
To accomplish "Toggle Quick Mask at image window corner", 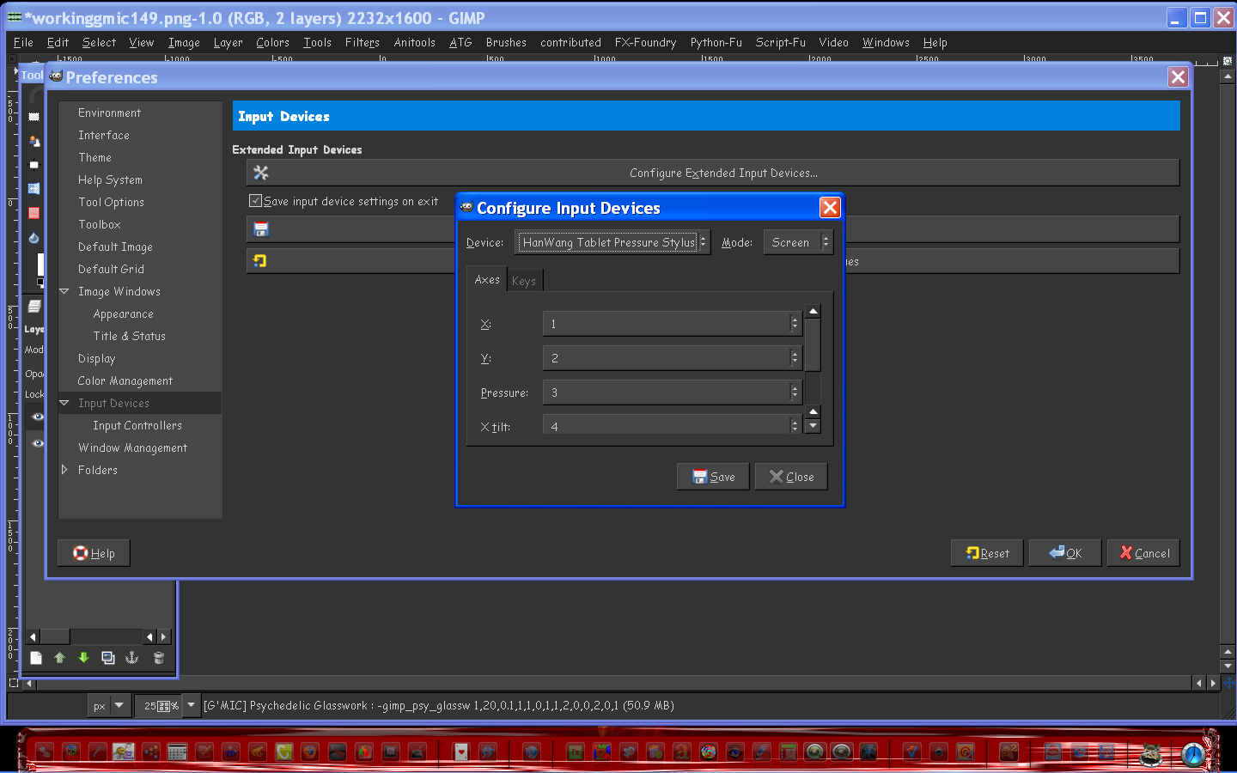I will 13,684.
